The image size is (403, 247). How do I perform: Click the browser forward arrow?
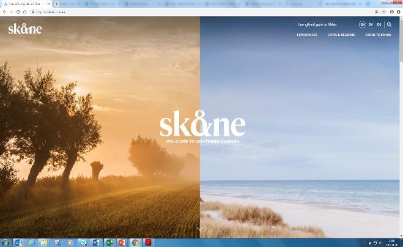tap(11, 12)
